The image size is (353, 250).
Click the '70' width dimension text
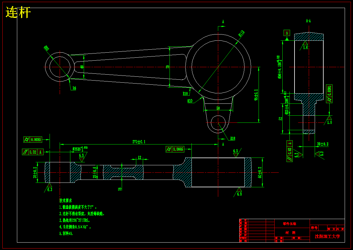167,67
